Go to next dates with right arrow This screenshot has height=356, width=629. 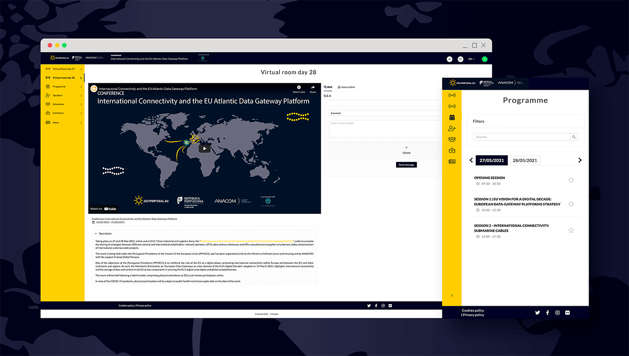580,160
